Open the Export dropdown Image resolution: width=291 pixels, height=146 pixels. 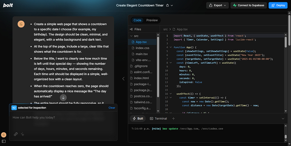point(218,5)
